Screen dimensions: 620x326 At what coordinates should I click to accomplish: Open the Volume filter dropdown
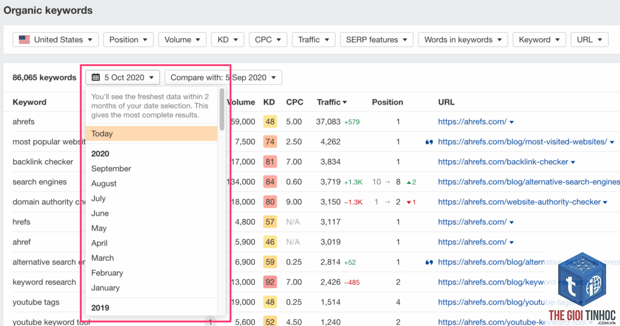pos(182,39)
